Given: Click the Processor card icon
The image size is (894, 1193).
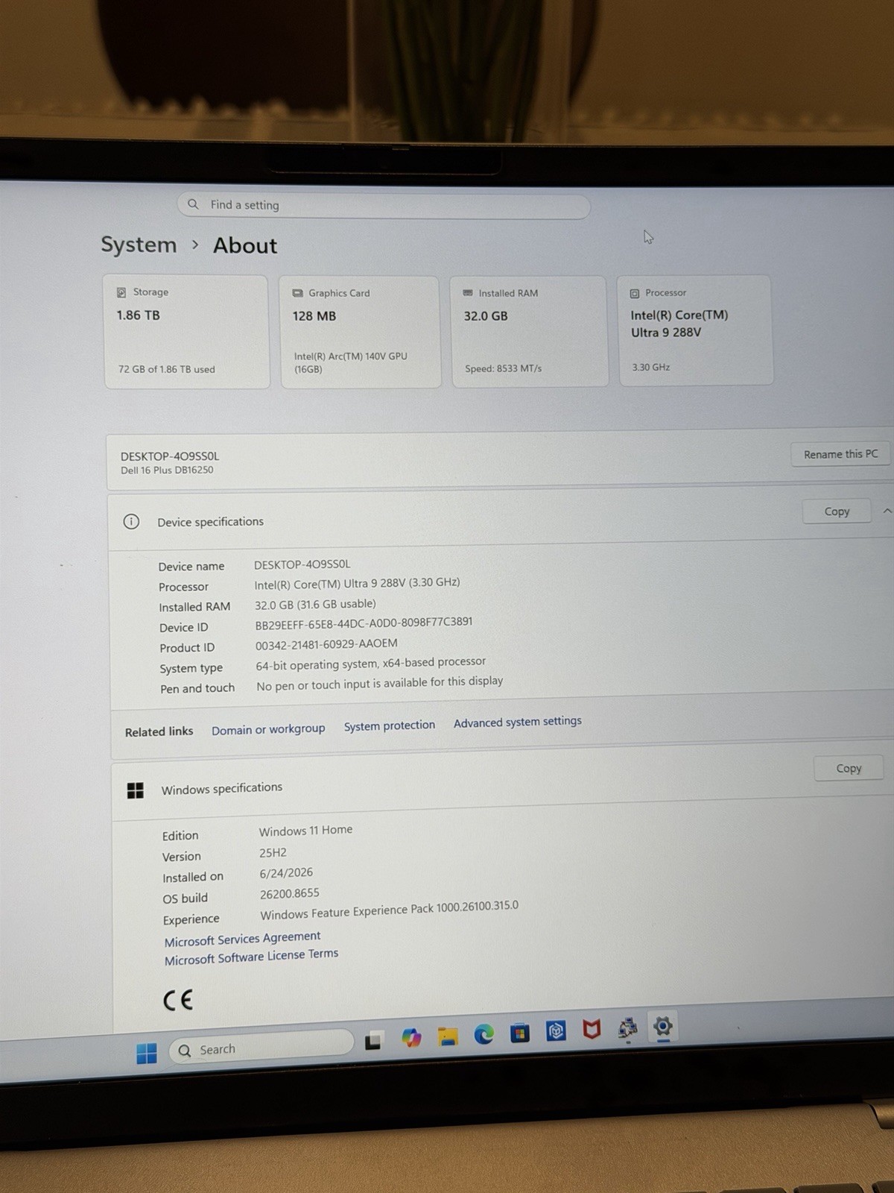Looking at the screenshot, I should [635, 293].
